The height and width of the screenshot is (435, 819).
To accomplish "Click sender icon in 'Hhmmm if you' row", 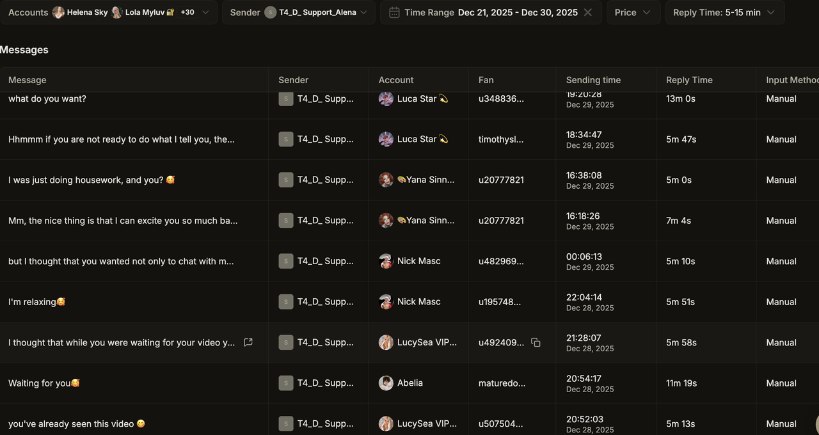I will coord(286,139).
